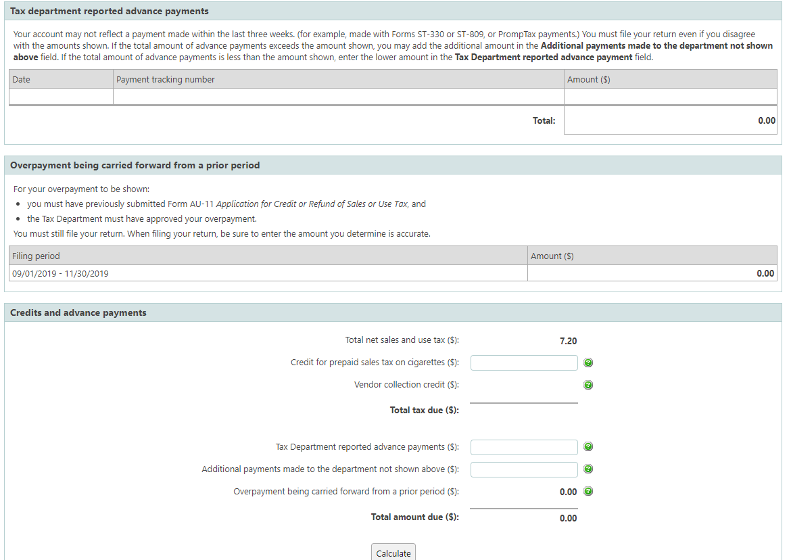
Task: Focus the Credit for prepaid sales tax input
Action: coord(524,363)
